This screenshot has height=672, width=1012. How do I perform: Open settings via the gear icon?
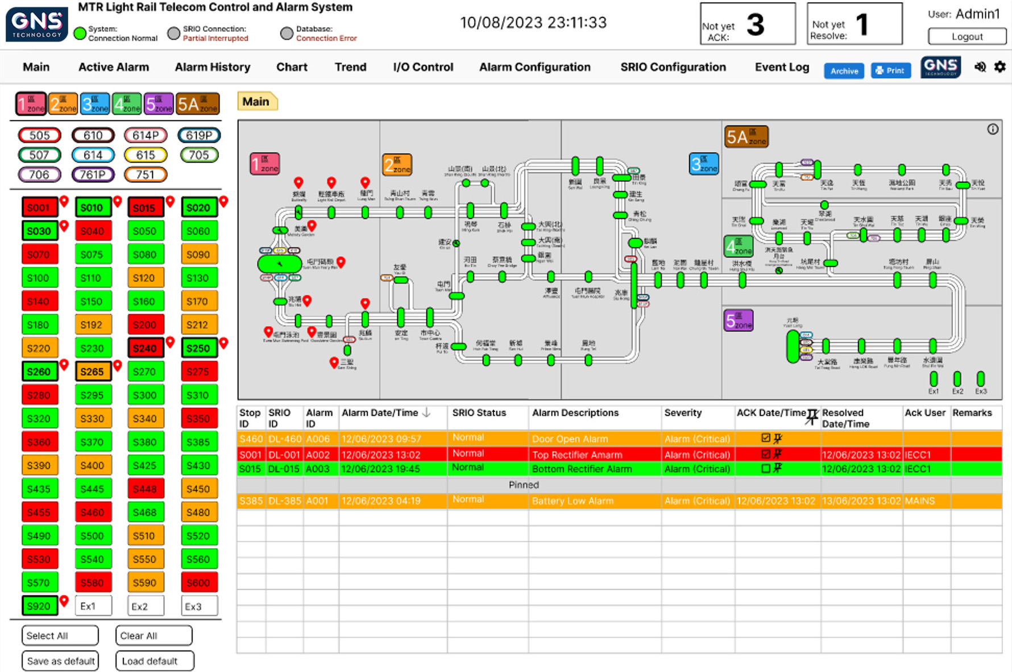point(999,67)
